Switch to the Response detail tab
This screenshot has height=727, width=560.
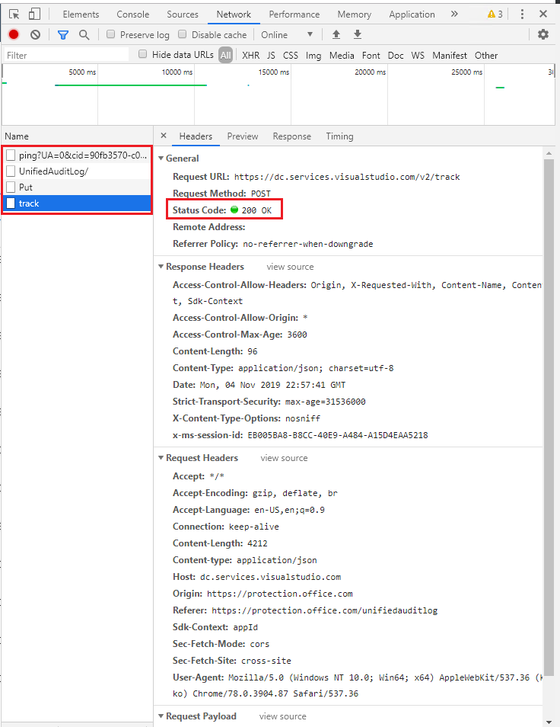coord(292,136)
